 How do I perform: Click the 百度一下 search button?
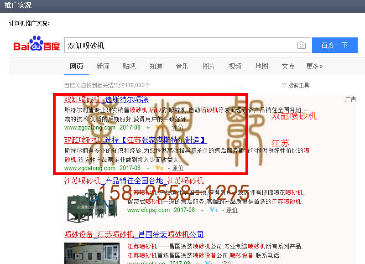tap(335, 45)
